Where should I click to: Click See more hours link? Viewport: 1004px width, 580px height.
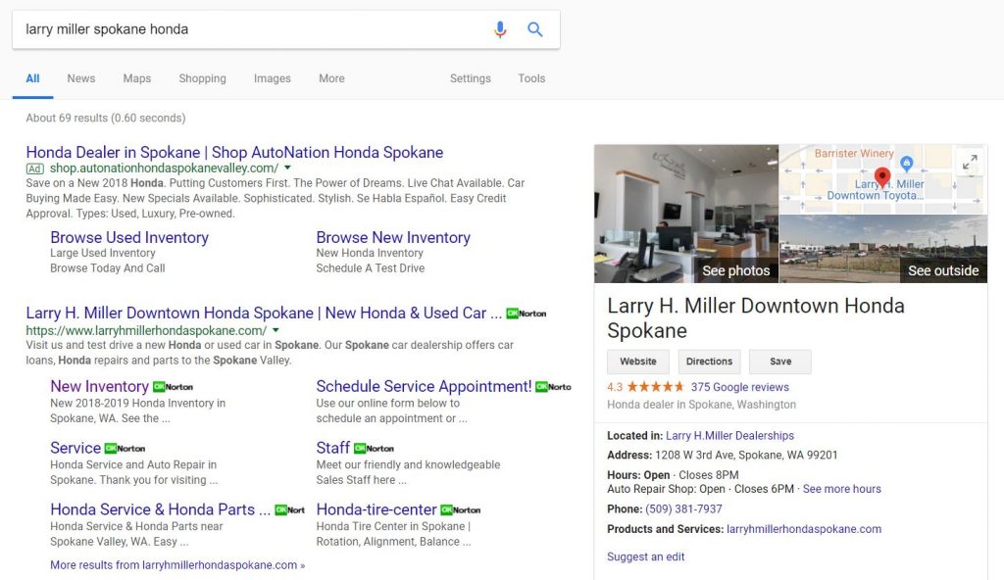point(842,489)
